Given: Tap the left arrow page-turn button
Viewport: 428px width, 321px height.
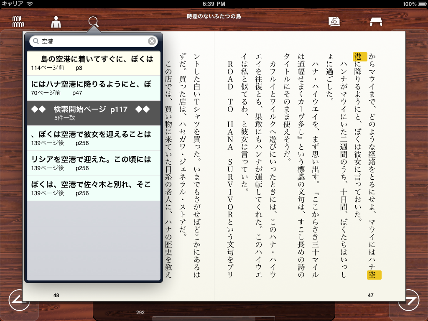Looking at the screenshot, I should (x=19, y=300).
